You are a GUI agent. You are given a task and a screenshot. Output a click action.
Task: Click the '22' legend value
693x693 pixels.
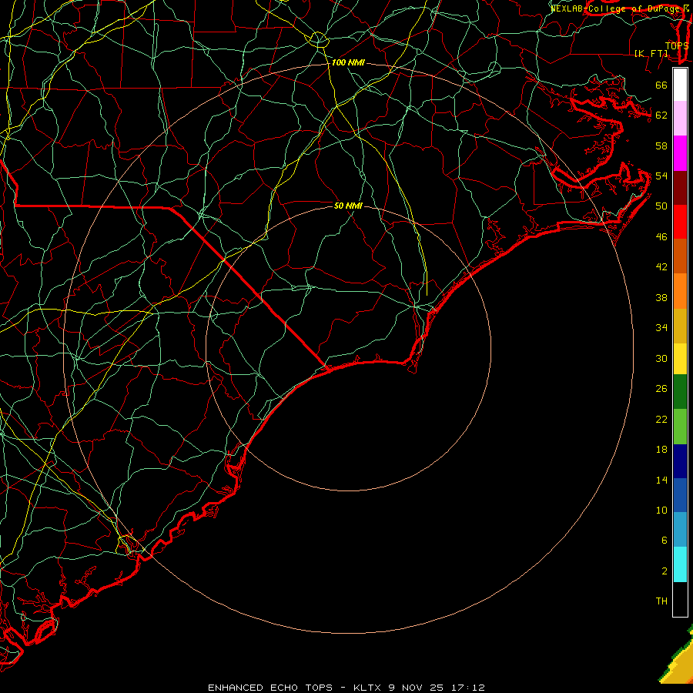pos(661,419)
